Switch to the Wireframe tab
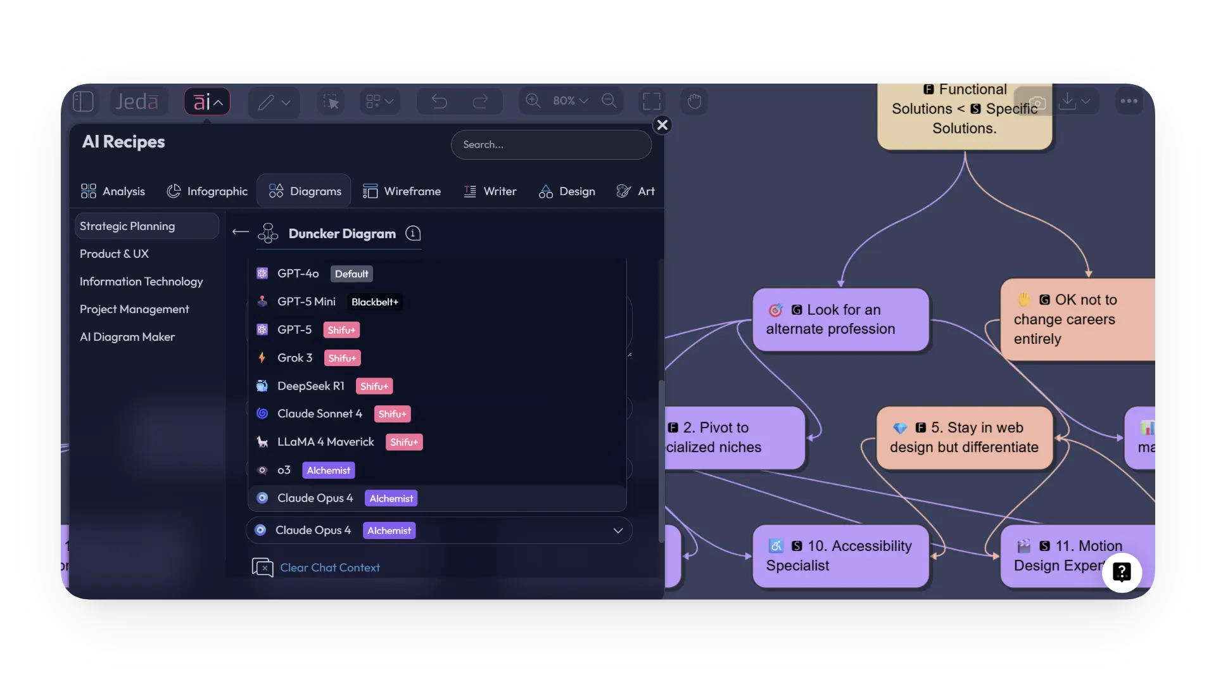Viewport: 1216px width, 684px height. (403, 191)
